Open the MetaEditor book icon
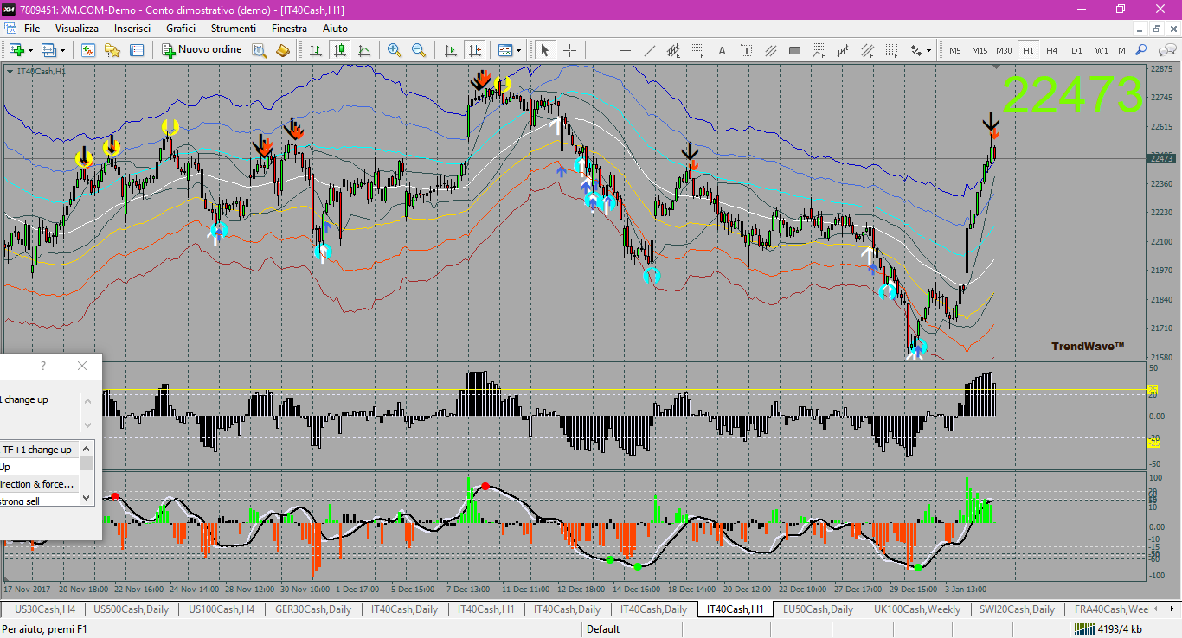This screenshot has height=638, width=1182. tap(283, 50)
